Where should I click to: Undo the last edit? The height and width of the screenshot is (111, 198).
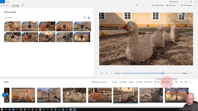137,6
